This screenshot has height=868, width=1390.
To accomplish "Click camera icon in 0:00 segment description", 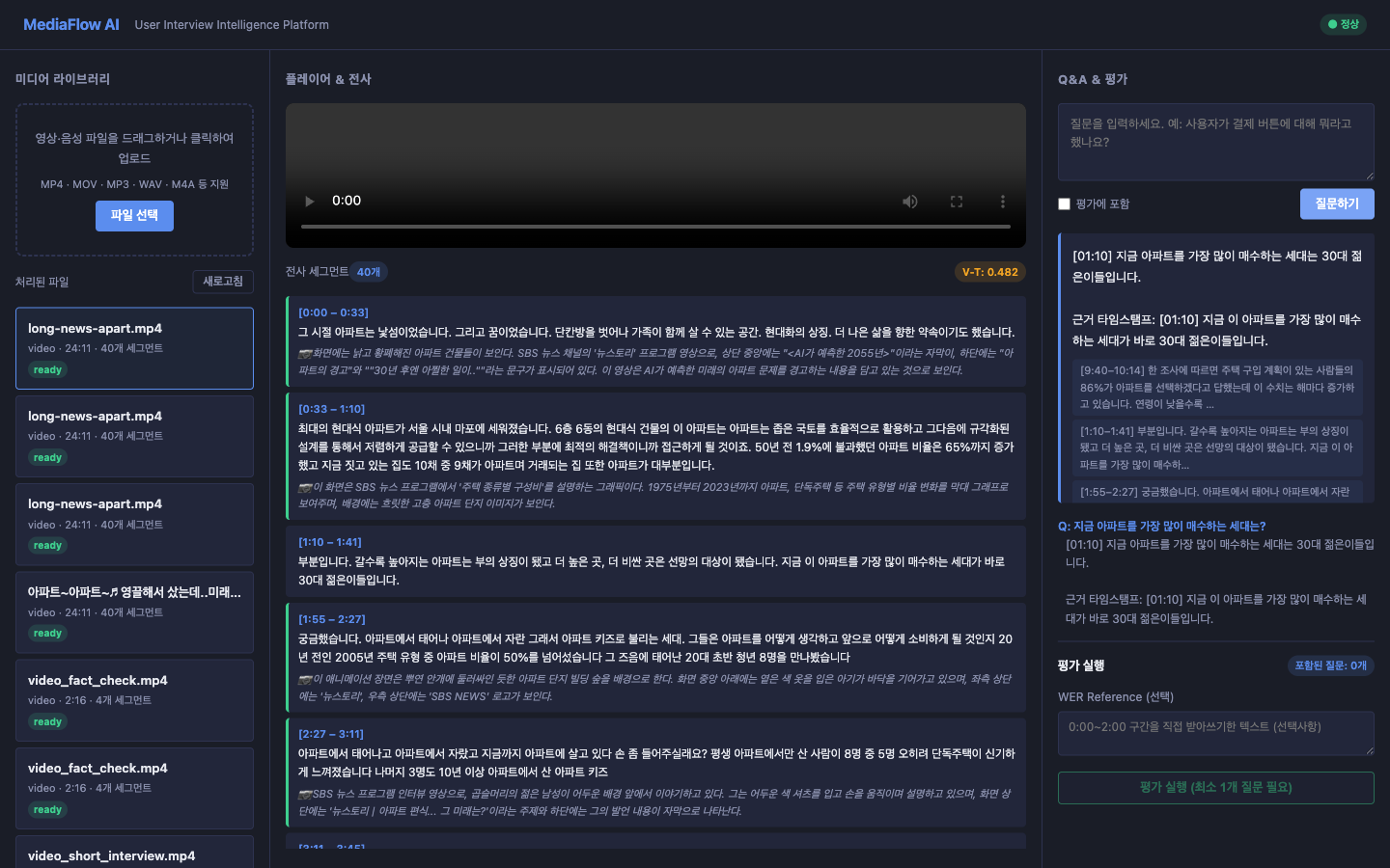I will pyautogui.click(x=305, y=354).
